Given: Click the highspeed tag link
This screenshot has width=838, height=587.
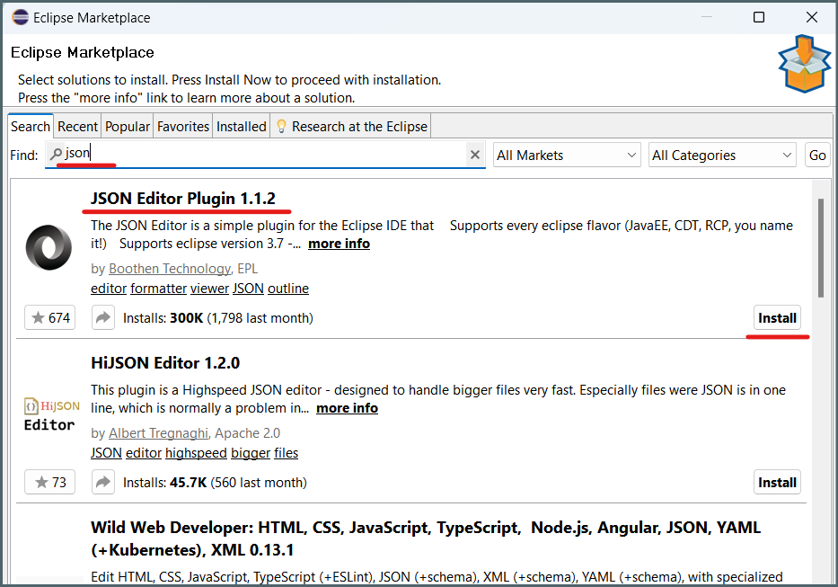Looking at the screenshot, I should tap(196, 453).
